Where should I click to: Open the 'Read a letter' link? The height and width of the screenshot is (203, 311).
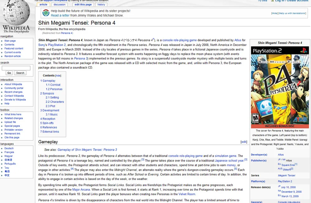[x=60, y=15]
